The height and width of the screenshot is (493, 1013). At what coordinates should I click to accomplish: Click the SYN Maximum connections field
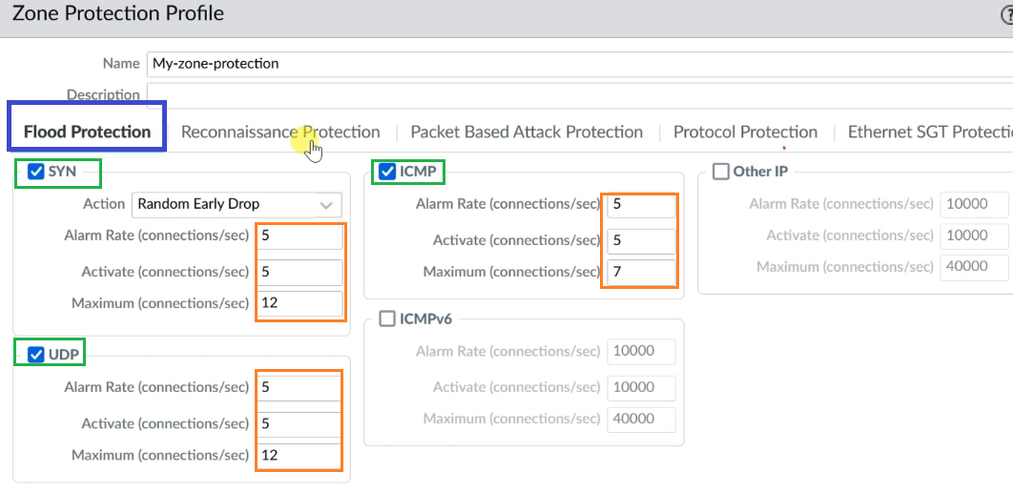pos(300,303)
